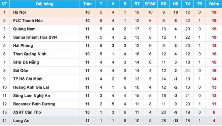Viewport: 222px width, 126px height.
Task: Click the Sài Gòn team name
Action: [x=21, y=71]
